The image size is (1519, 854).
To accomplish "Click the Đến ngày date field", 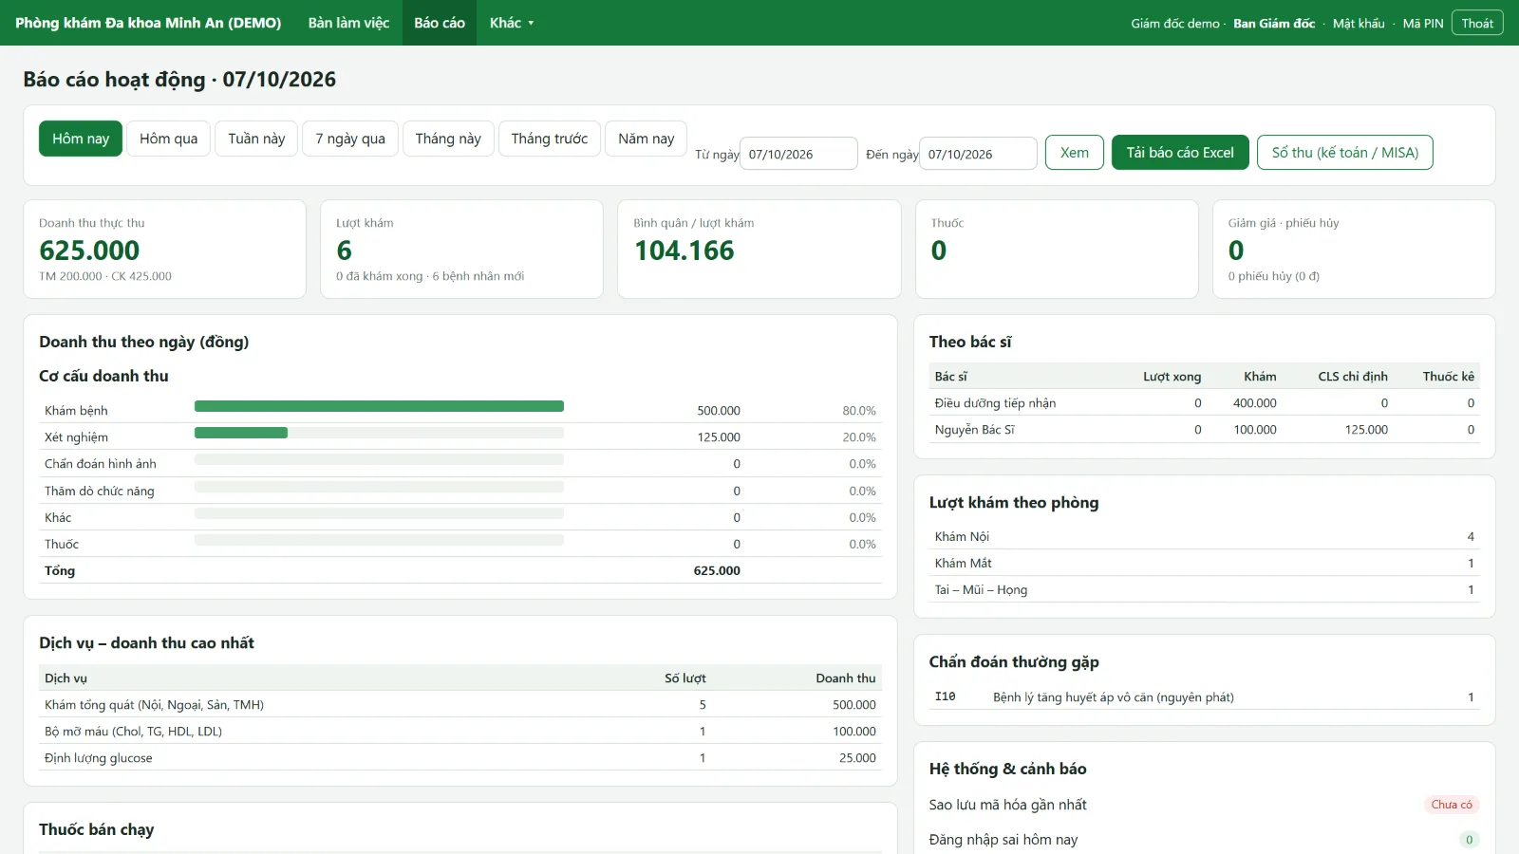I will tap(978, 154).
